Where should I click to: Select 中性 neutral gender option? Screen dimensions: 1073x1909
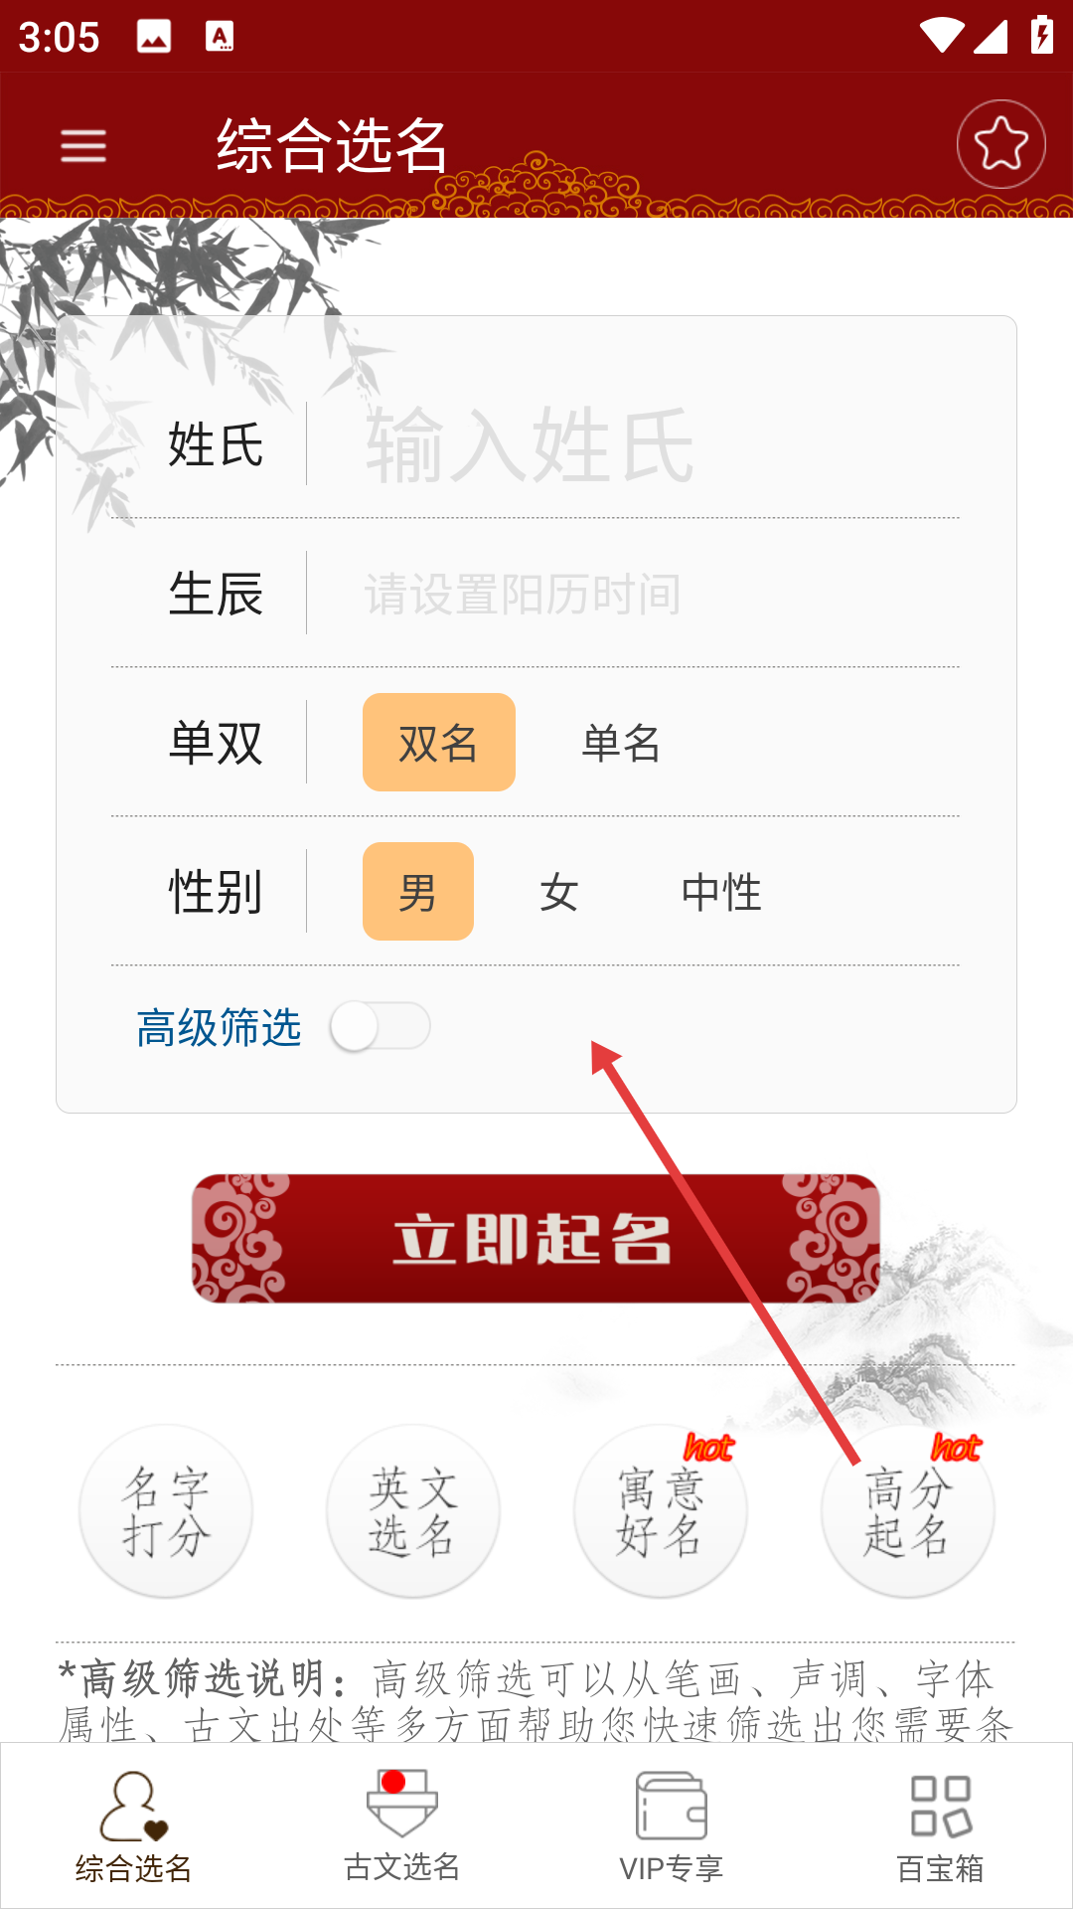(x=721, y=892)
